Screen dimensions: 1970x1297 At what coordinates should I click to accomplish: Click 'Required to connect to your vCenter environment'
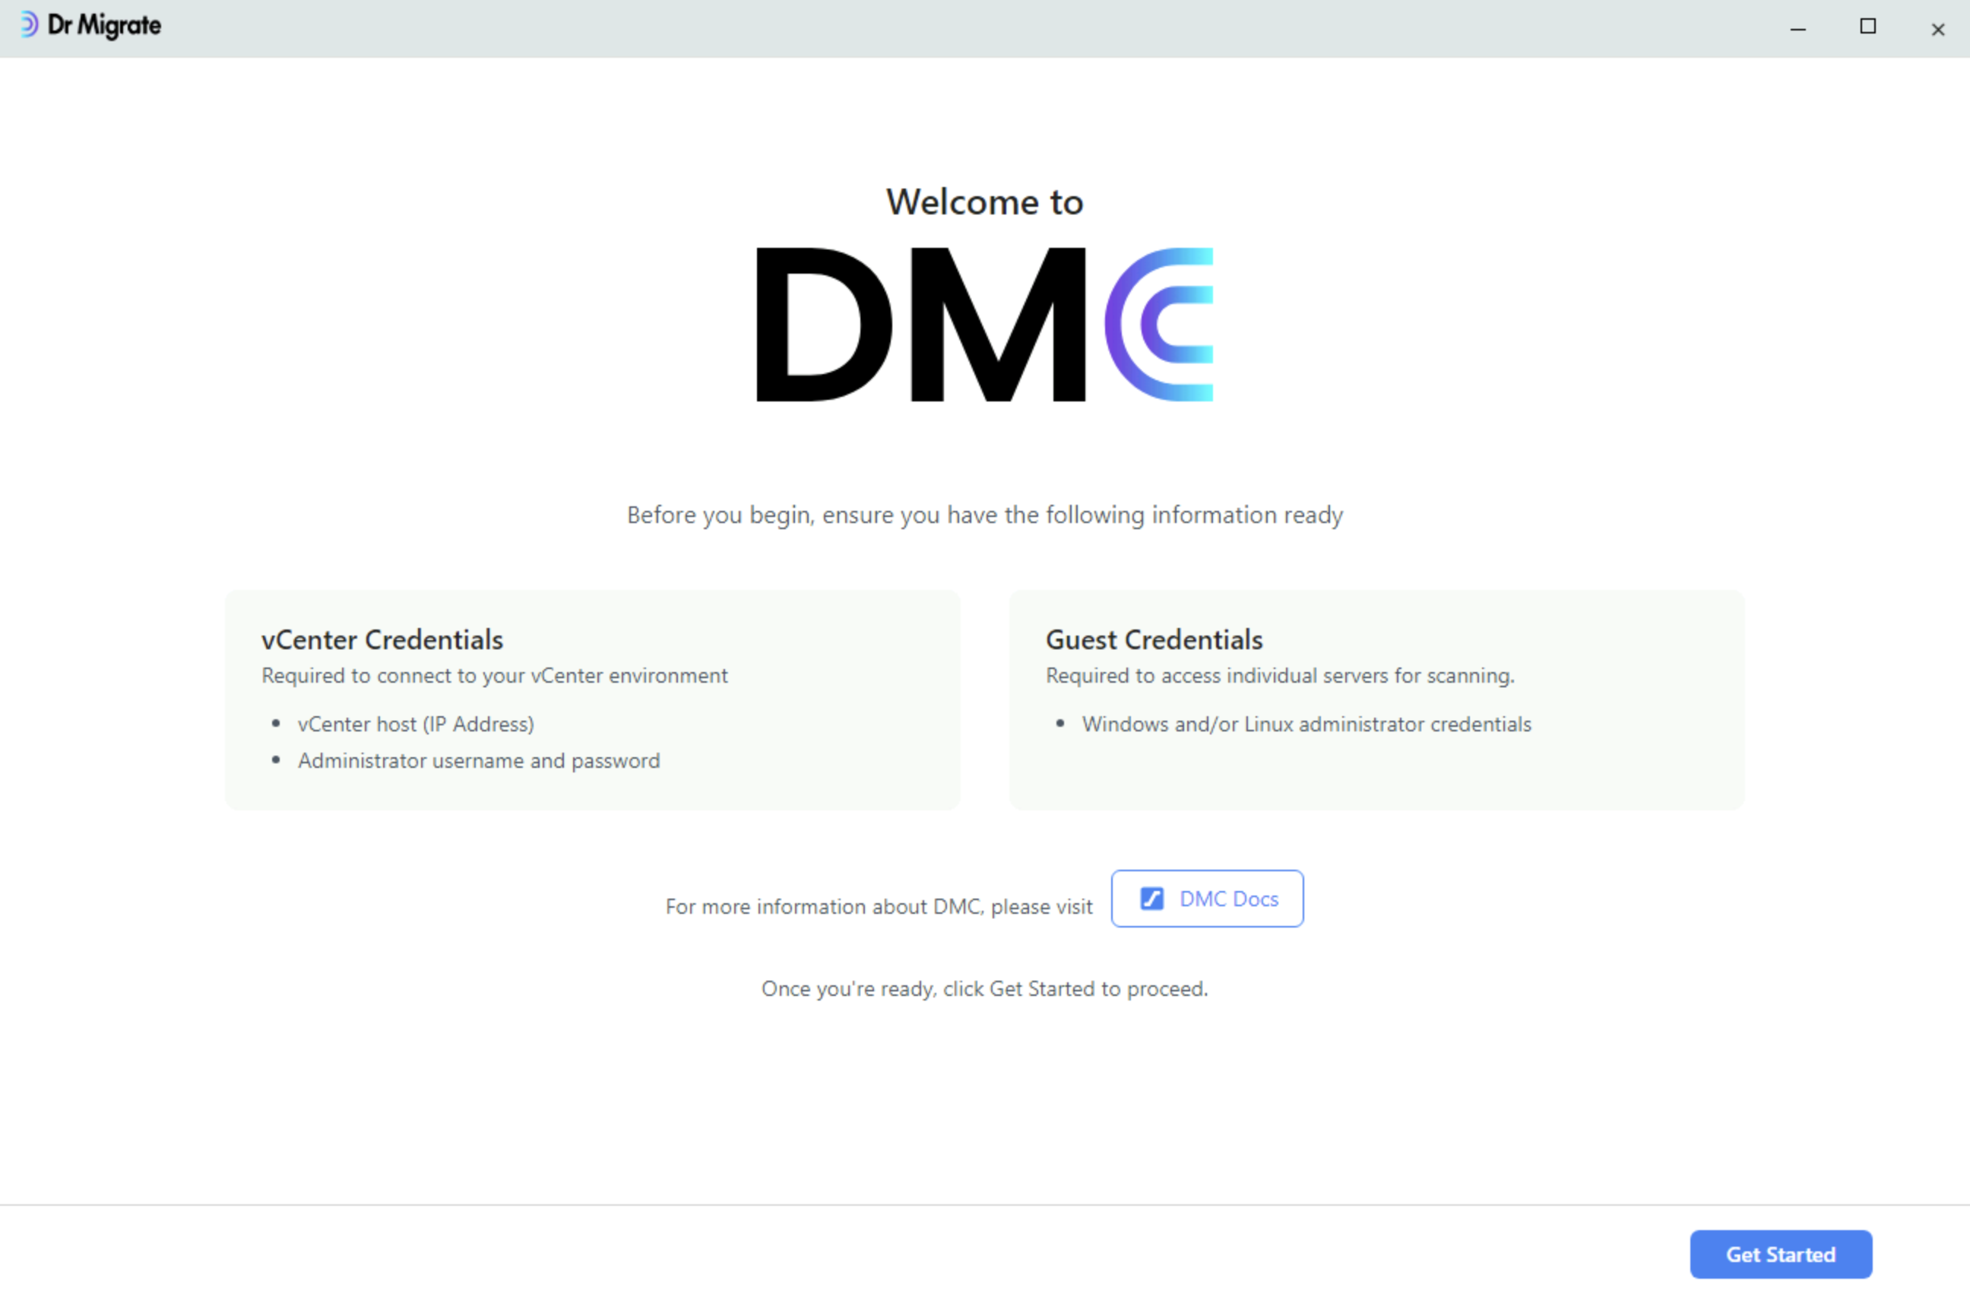click(494, 676)
